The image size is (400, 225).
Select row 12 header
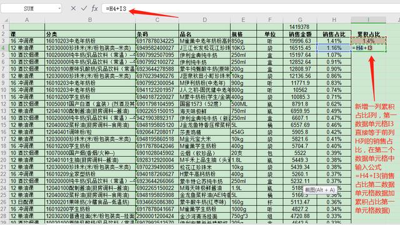pyautogui.click(x=4, y=104)
